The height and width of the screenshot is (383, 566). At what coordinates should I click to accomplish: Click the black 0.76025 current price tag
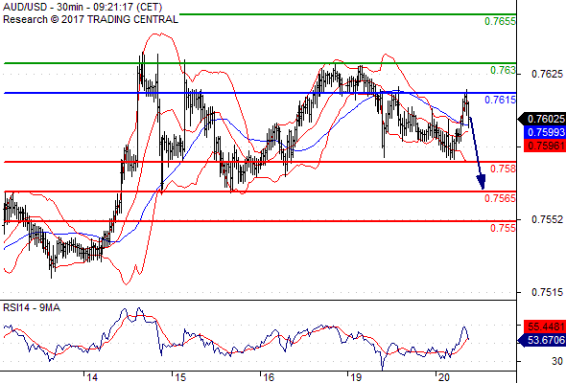click(x=541, y=119)
